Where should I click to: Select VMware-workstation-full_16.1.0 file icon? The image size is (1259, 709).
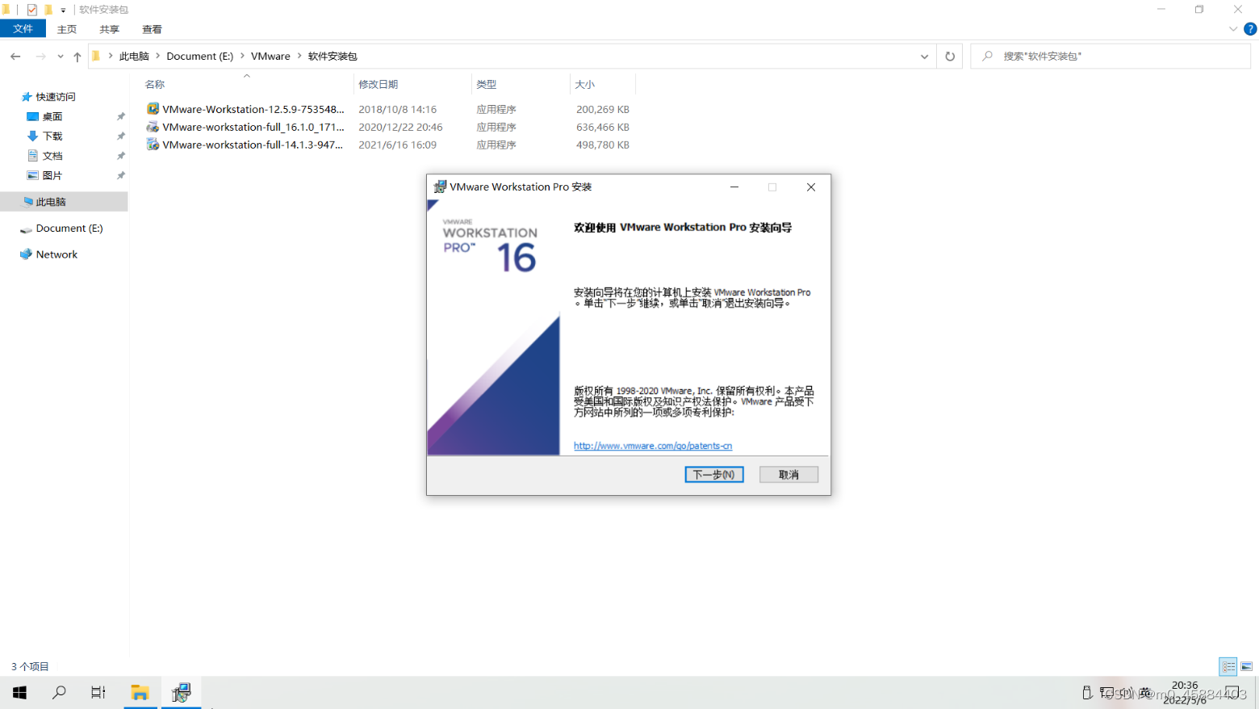point(153,127)
